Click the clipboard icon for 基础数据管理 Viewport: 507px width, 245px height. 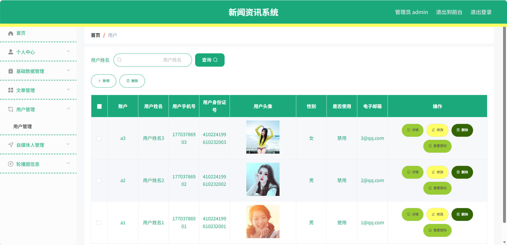[11, 71]
